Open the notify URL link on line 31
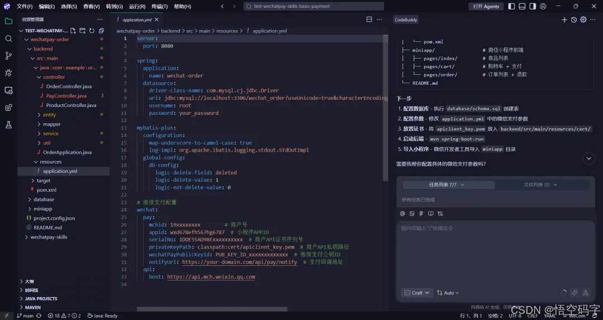The width and height of the screenshot is (603, 320). click(x=240, y=262)
